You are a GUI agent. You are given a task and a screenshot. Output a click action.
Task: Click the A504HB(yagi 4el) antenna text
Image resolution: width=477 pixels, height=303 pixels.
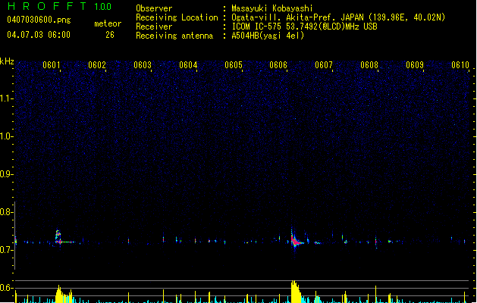tap(268, 36)
